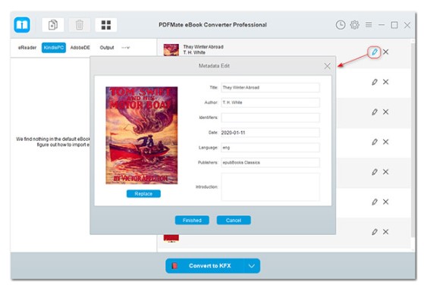
Task: Click the Replace cover button
Action: point(143,194)
